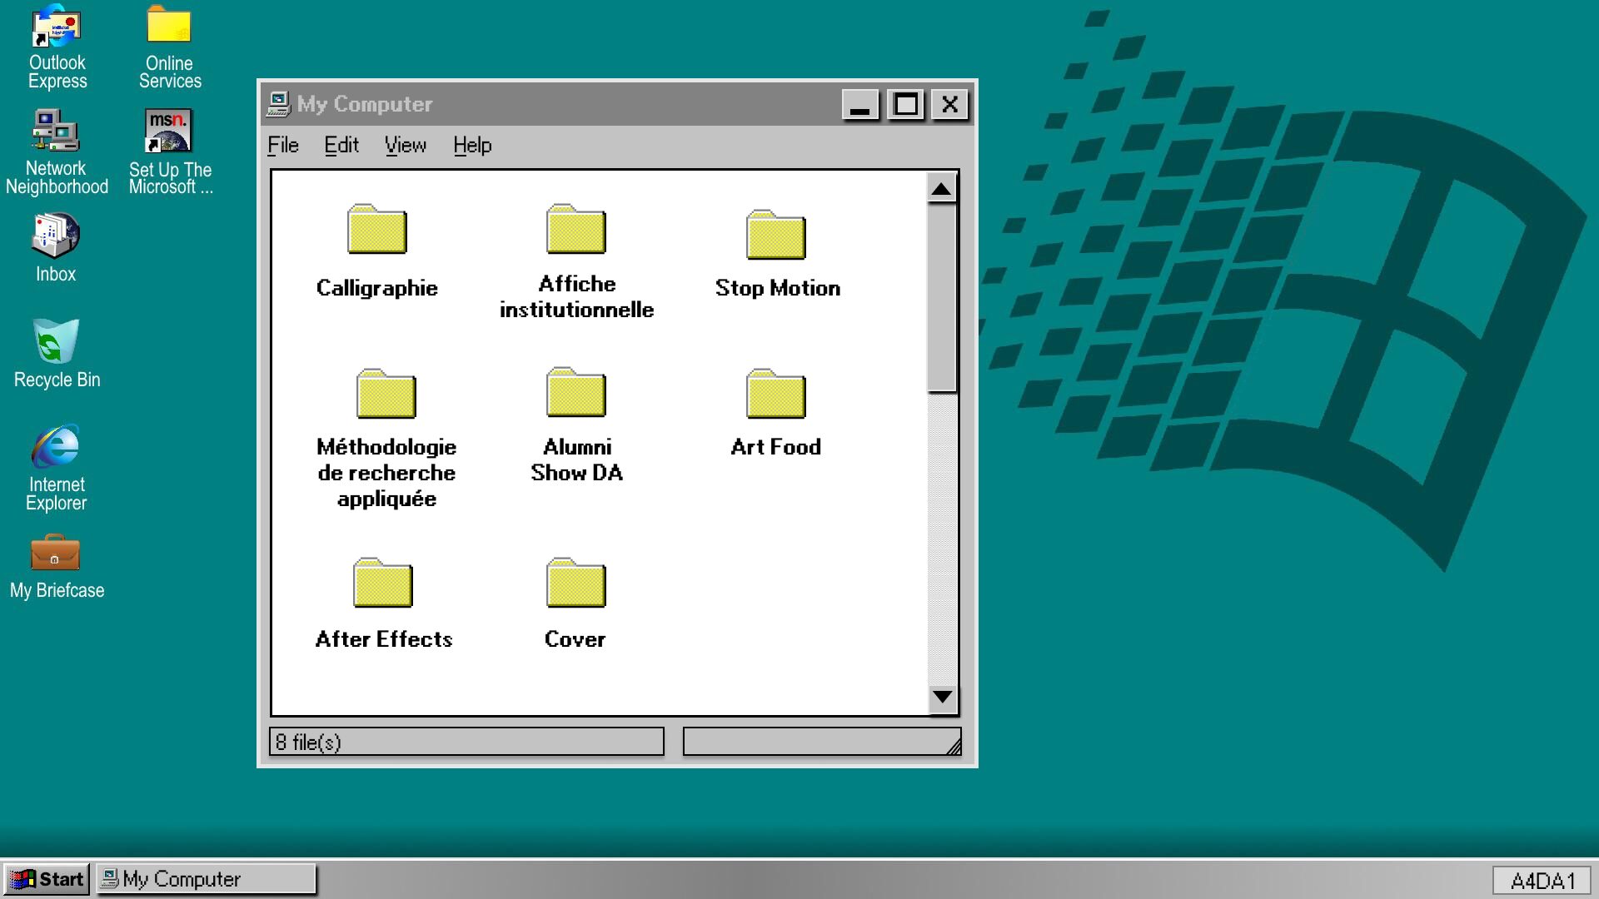
Task: Open Set Up The Microsoft msn icon
Action: [x=168, y=132]
